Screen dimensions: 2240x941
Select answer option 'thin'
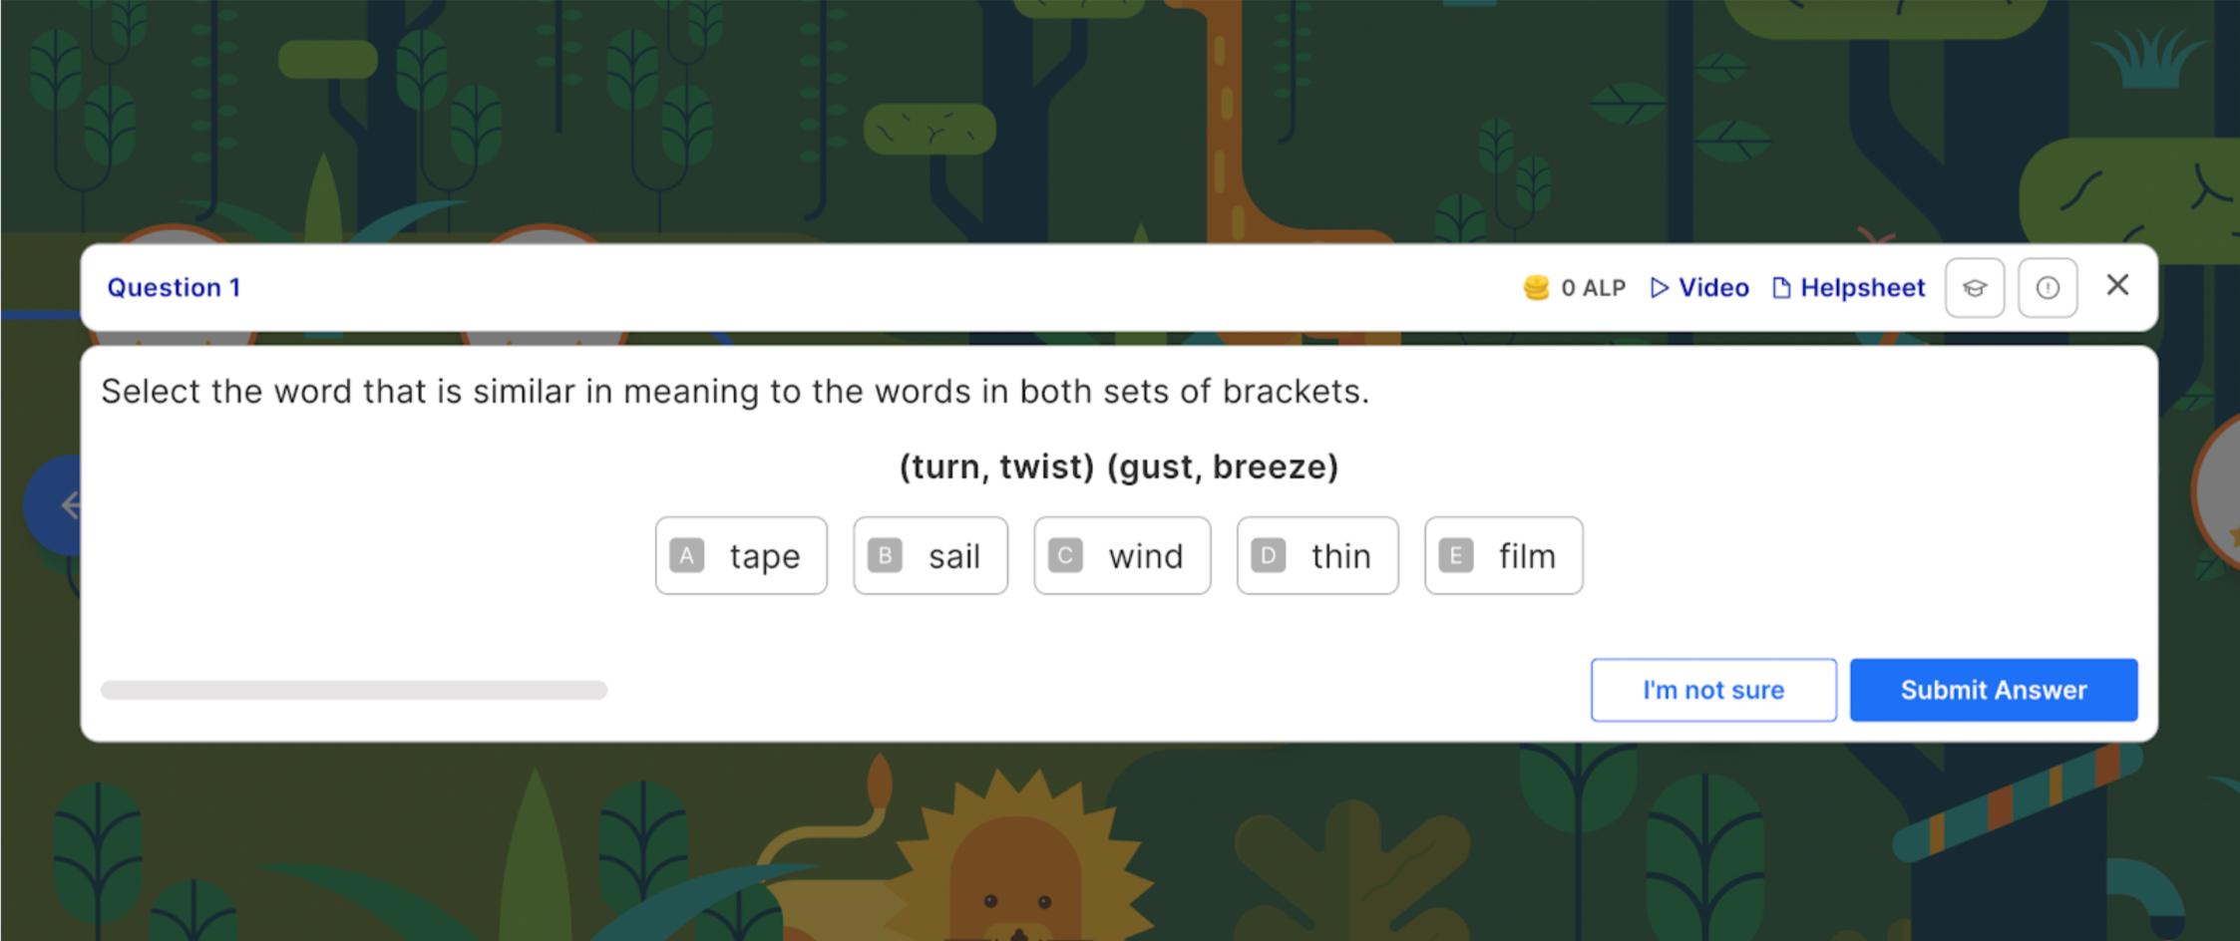click(1316, 555)
